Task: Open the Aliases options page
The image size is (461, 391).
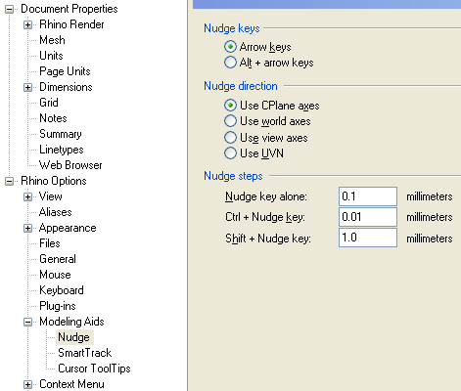Action: 56,212
